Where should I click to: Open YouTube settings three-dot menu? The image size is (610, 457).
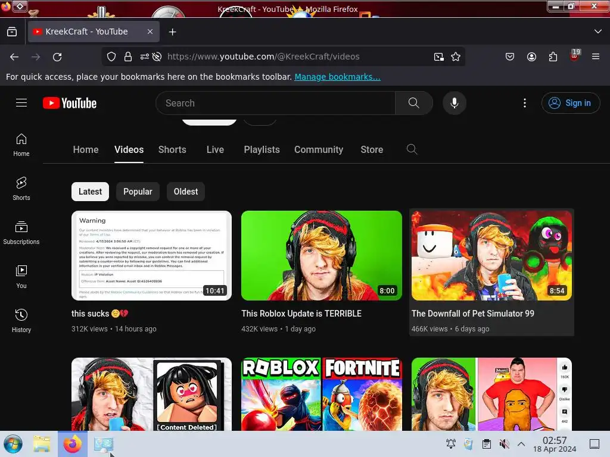(x=524, y=103)
